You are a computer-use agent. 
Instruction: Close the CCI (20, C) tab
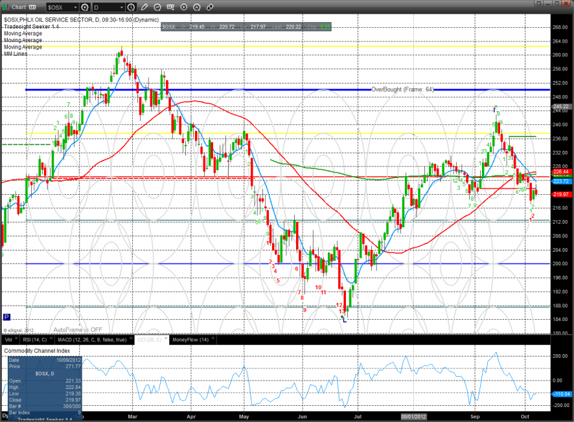(x=165, y=339)
